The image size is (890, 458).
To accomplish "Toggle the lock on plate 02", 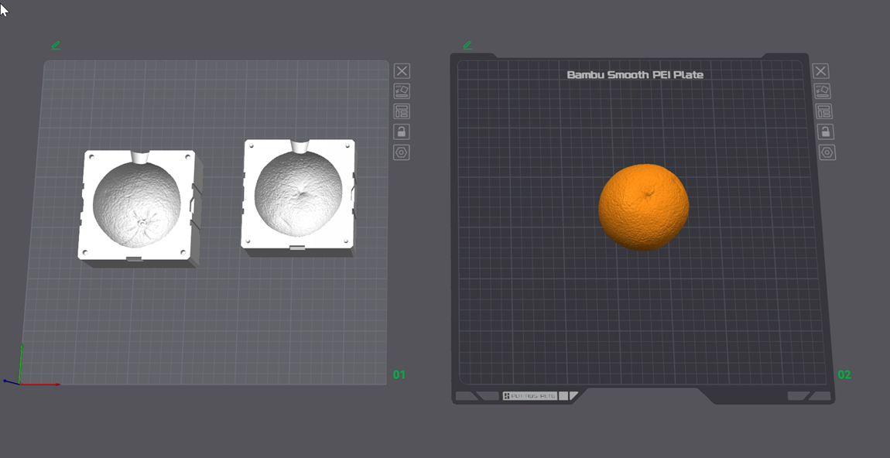I will point(825,132).
